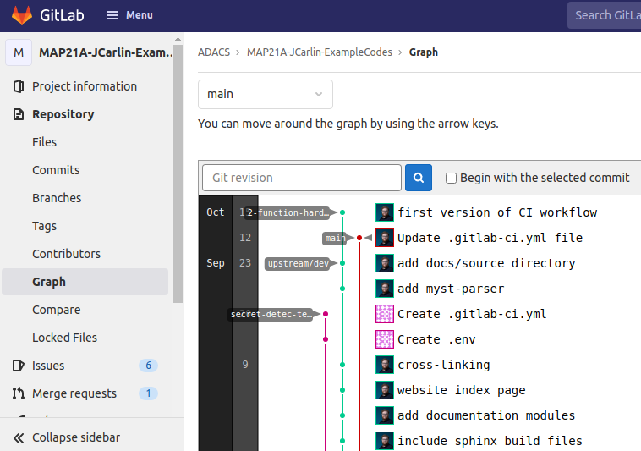
Task: Click the Merge requests icon
Action: [19, 393]
